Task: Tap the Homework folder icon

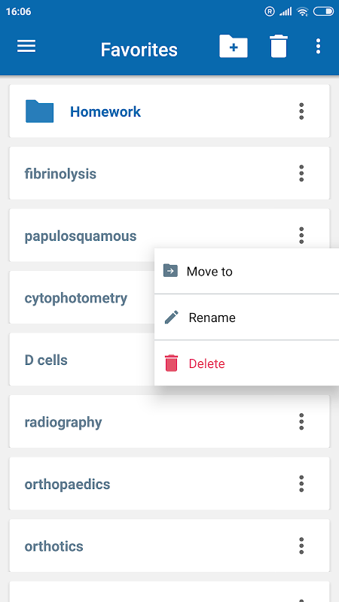Action: click(x=40, y=111)
